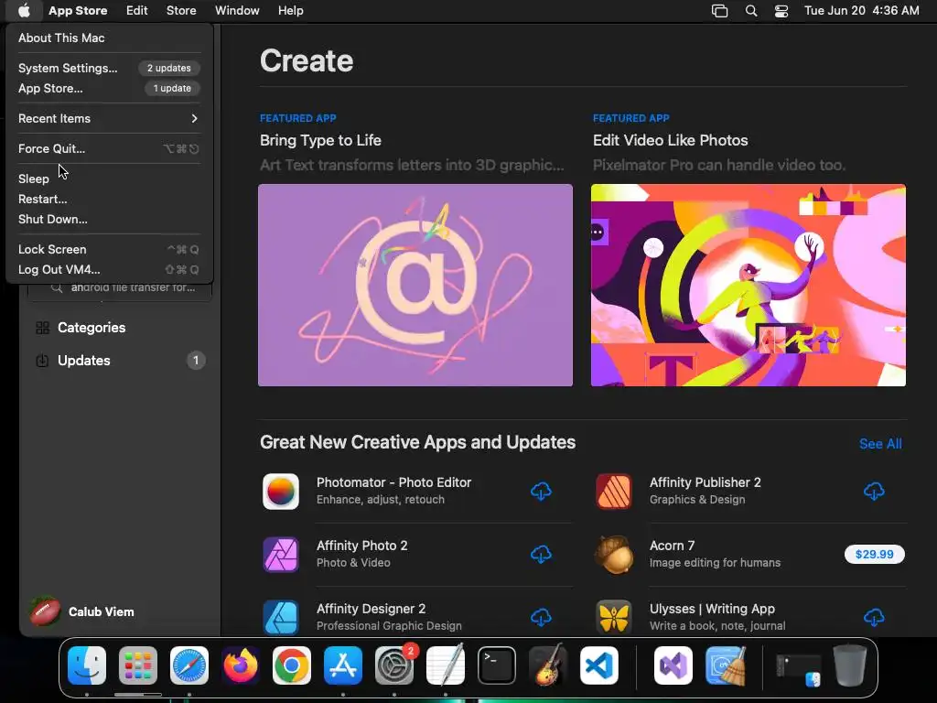937x703 pixels.
Task: Click the sidebar search field
Action: pos(120,288)
